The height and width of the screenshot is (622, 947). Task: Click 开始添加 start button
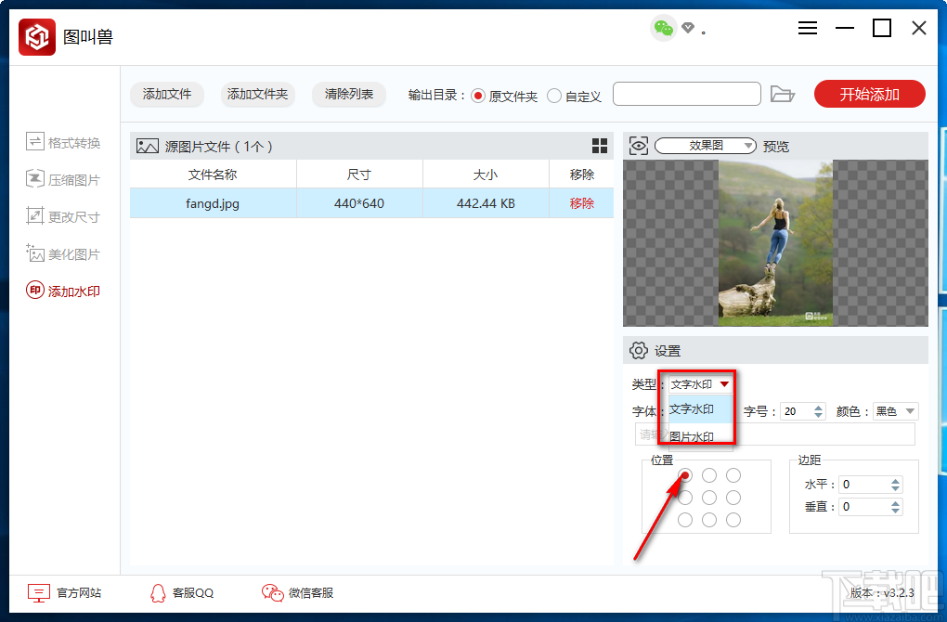[870, 94]
